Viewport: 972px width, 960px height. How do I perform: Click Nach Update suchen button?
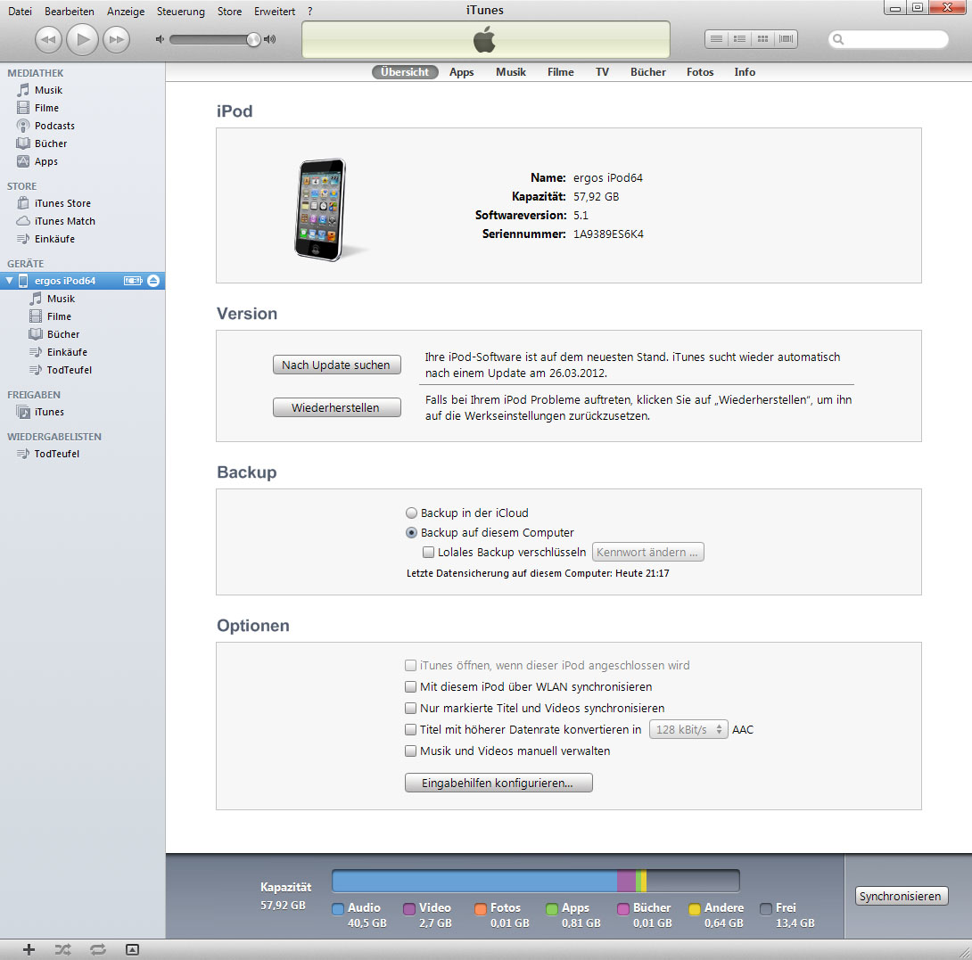click(x=336, y=365)
